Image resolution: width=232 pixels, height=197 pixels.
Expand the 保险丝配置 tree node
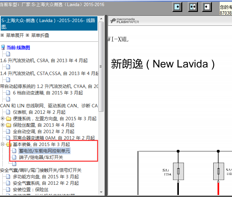pos(2,125)
